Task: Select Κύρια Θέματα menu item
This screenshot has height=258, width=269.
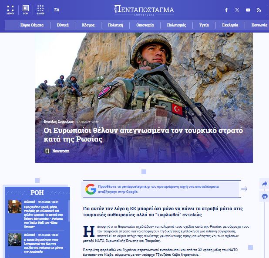Action: point(32,25)
